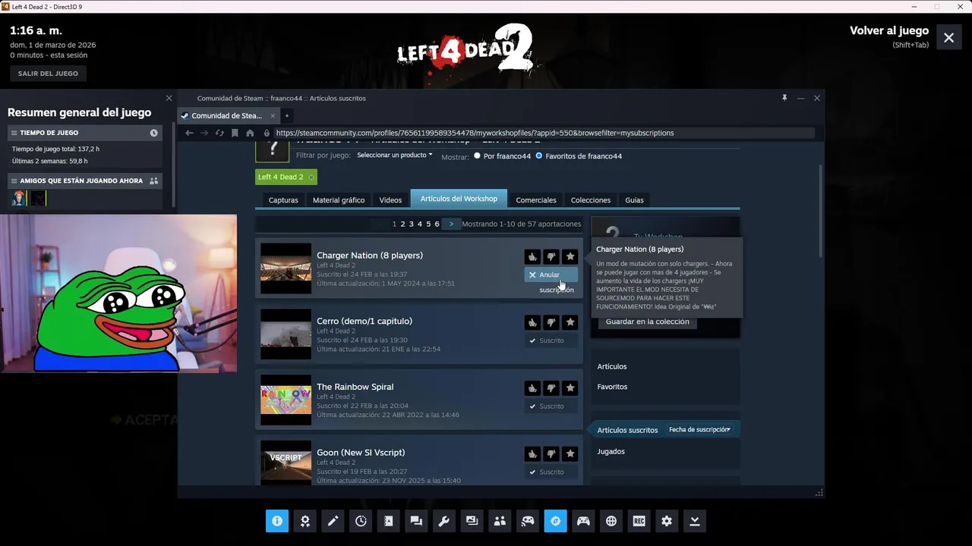The height and width of the screenshot is (546, 972).
Task: Thumbs up Goon (New SI Vscript)
Action: [532, 453]
